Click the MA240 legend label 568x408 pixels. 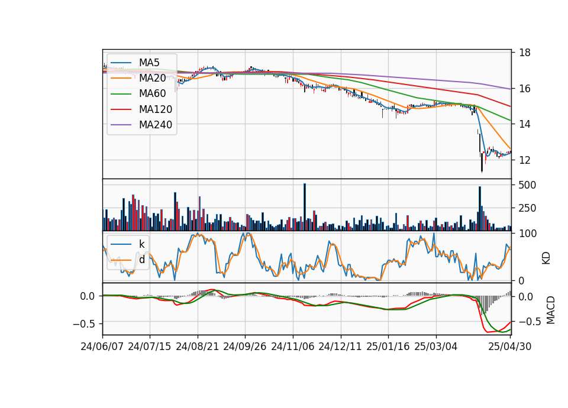pos(156,125)
